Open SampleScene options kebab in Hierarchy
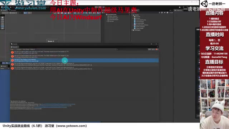229x129 pixels. click(129, 15)
